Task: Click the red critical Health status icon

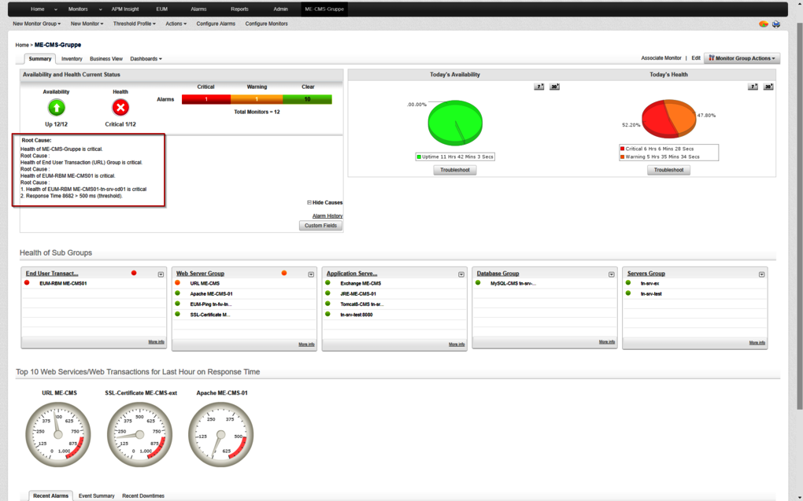Action: point(120,108)
